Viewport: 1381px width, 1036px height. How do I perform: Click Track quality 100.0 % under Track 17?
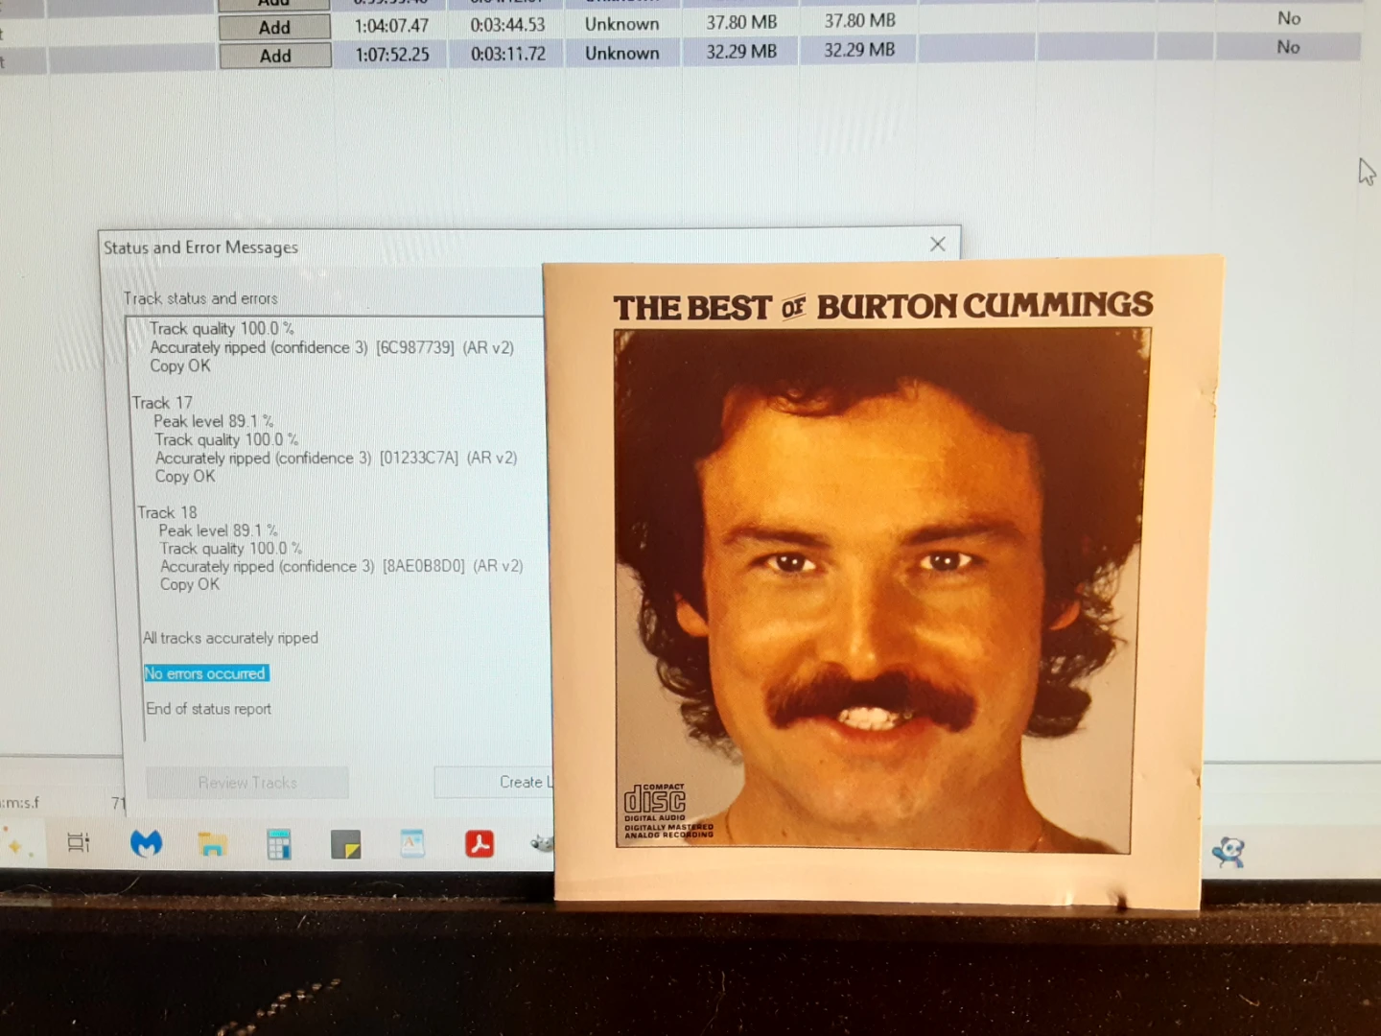click(x=226, y=439)
